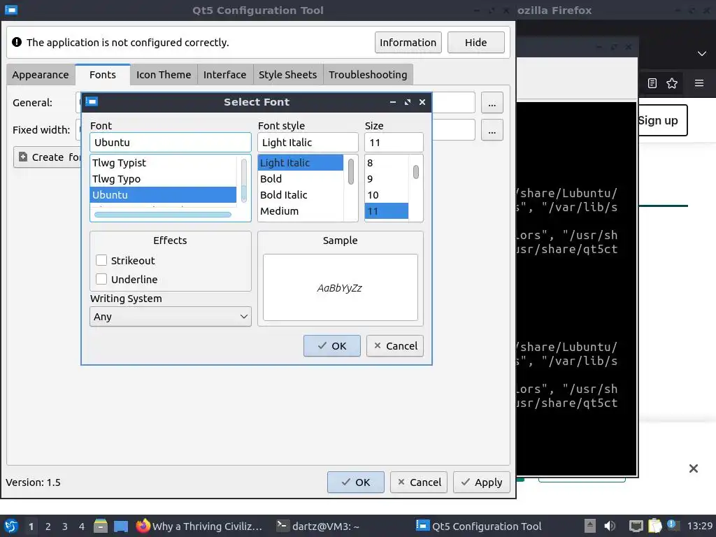Open the clipboard manager tray icon
The height and width of the screenshot is (537, 716).
tap(654, 526)
